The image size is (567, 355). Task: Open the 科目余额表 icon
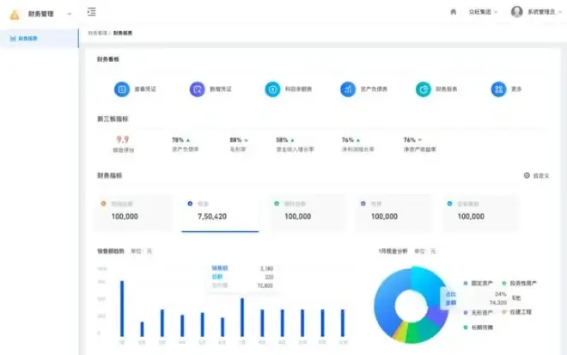pos(272,89)
